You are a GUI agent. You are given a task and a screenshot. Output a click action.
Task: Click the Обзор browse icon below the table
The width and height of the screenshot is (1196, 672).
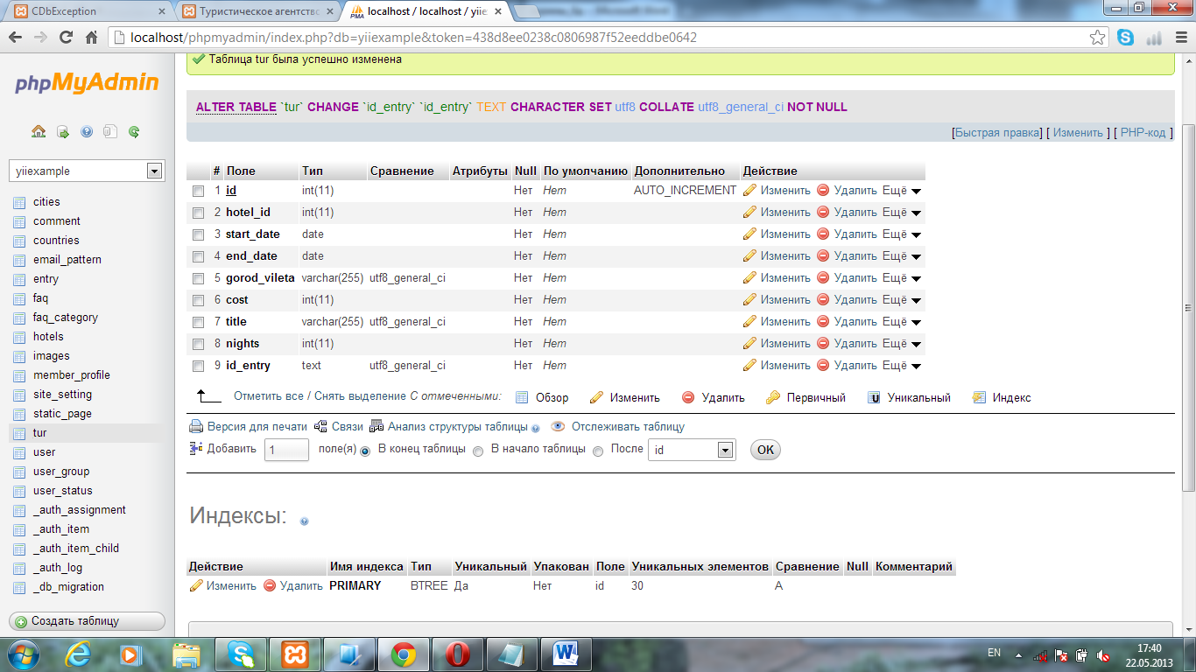tap(522, 397)
